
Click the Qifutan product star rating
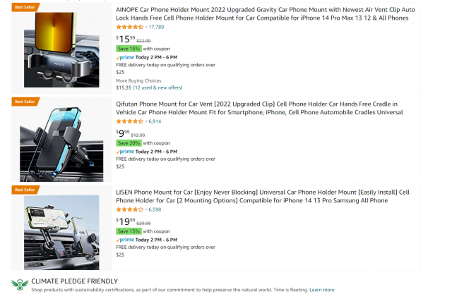(129, 121)
